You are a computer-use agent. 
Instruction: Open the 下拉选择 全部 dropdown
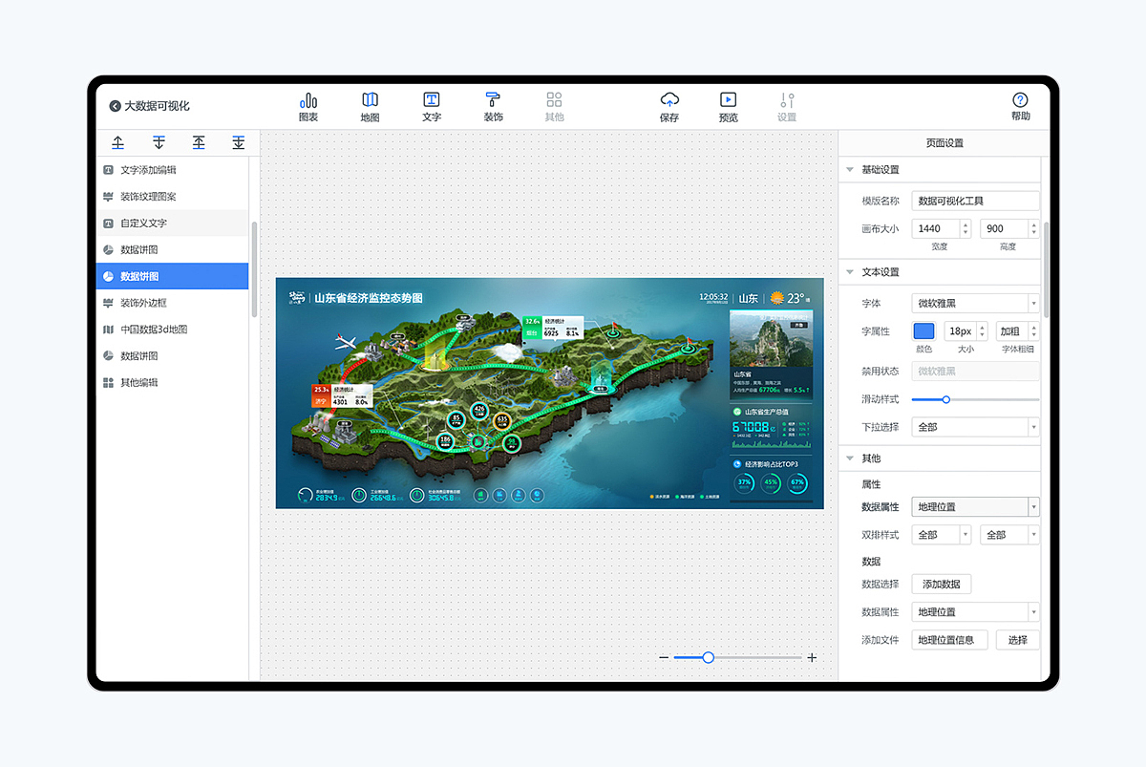coord(975,427)
